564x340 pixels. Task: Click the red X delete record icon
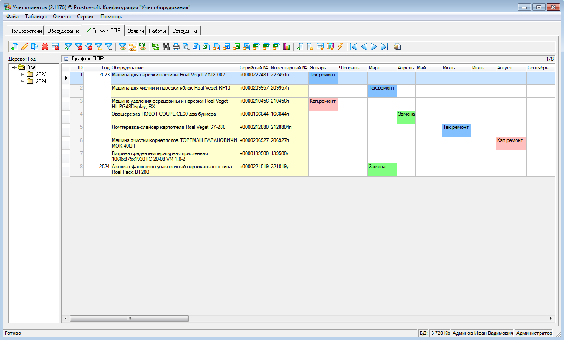tap(45, 47)
